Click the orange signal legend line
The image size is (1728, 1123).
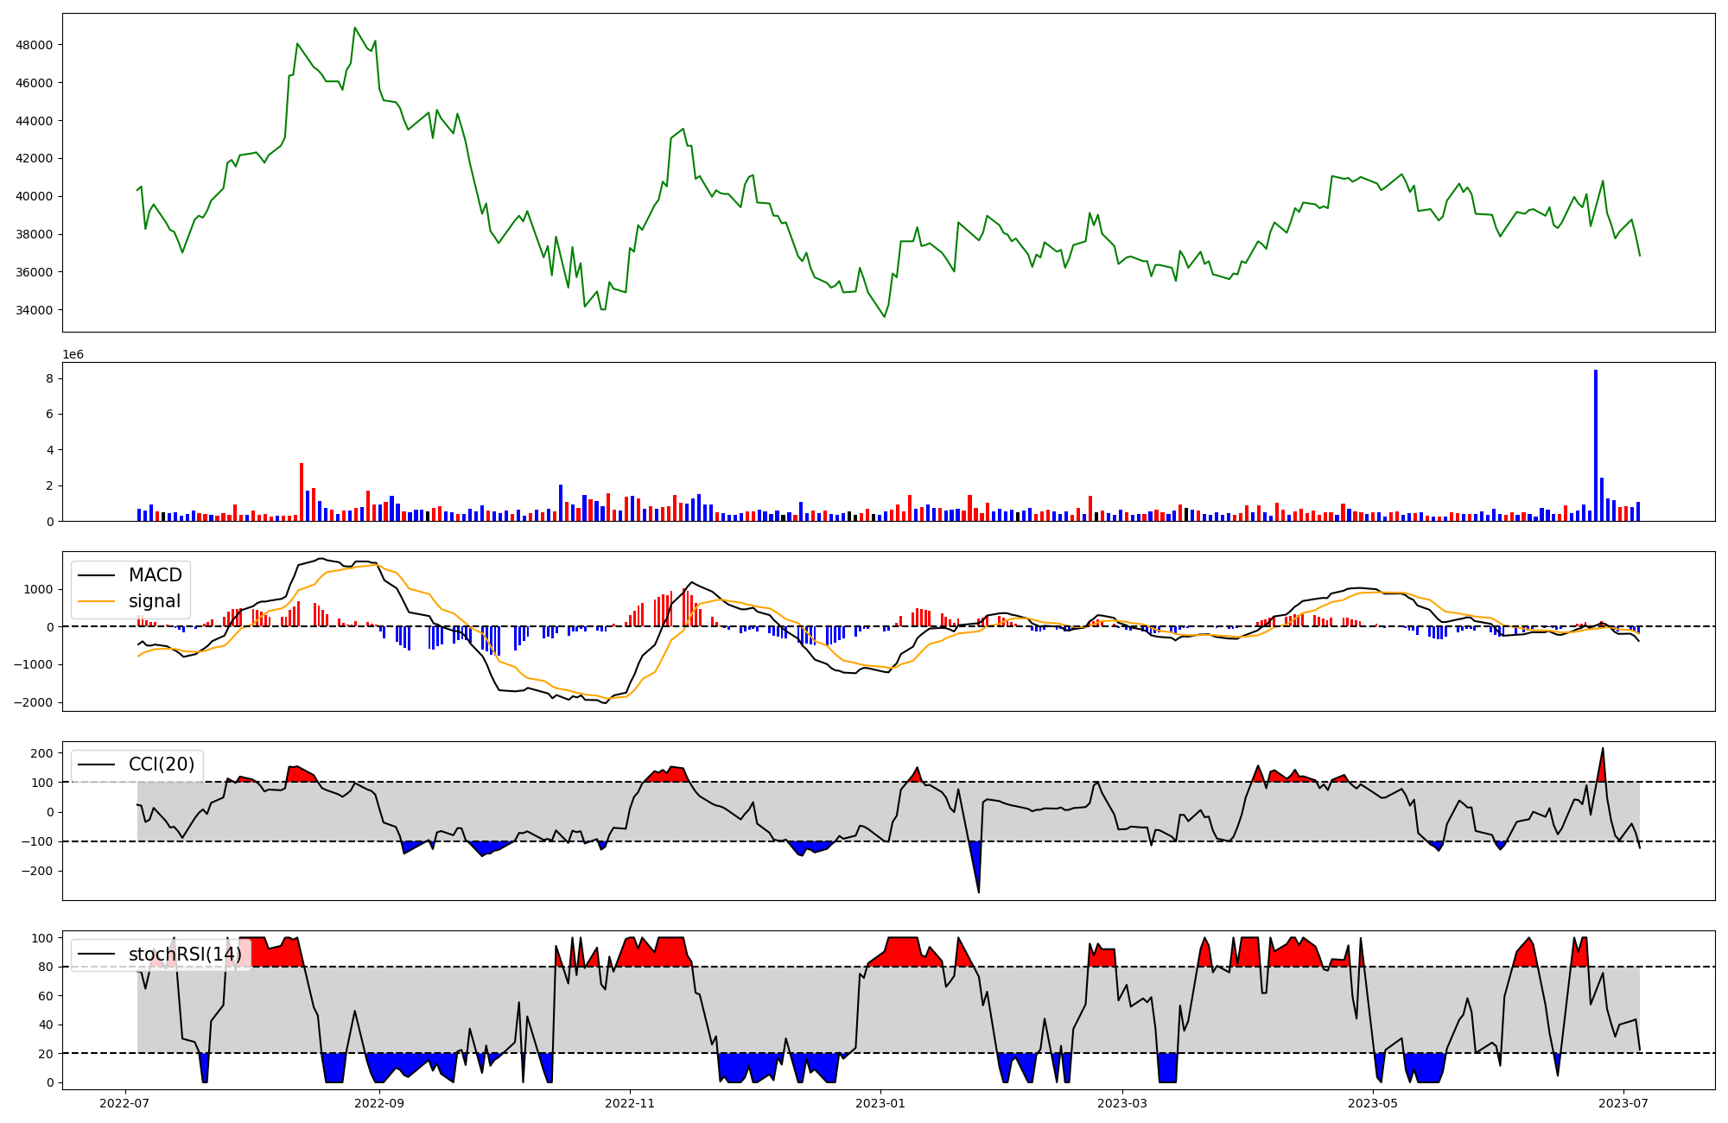tap(94, 601)
